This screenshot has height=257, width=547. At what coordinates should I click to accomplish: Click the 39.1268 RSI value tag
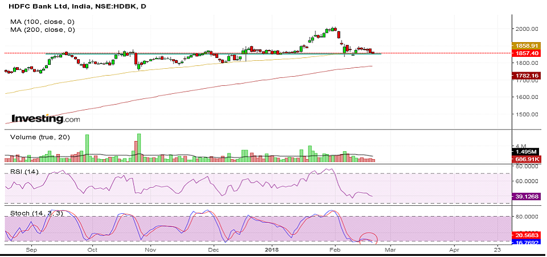528,196
